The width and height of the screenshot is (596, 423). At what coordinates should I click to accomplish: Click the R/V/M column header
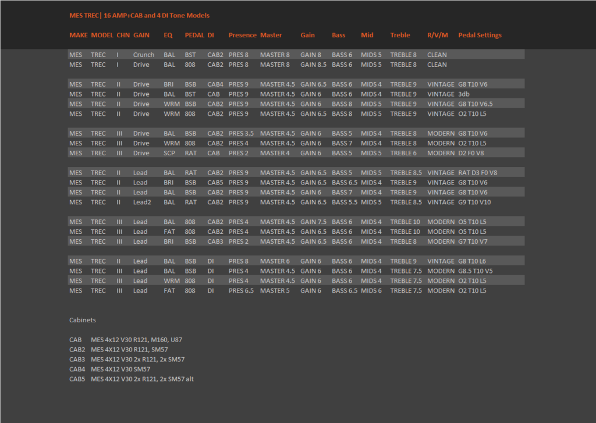[438, 35]
